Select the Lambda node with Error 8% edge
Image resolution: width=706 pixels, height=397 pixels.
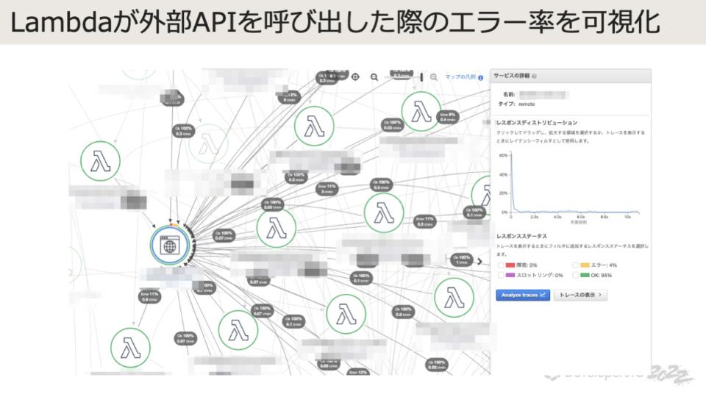(x=420, y=112)
